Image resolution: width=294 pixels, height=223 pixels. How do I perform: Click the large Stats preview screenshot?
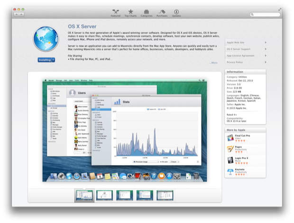pyautogui.click(x=125, y=130)
